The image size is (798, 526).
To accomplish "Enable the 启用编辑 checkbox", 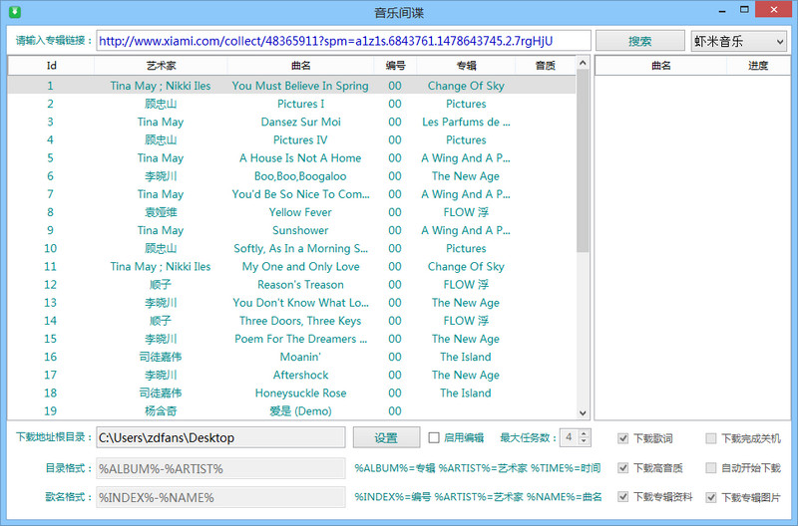I will click(x=434, y=437).
